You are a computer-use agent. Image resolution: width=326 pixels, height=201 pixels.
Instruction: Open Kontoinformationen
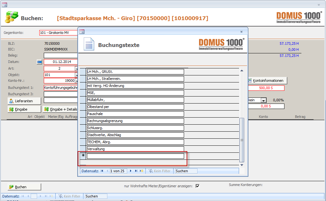268,81
